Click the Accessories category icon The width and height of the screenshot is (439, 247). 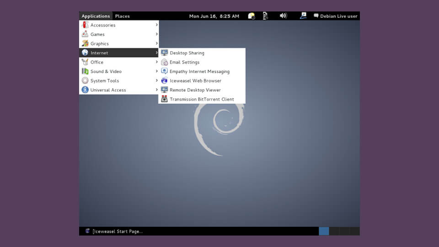click(85, 25)
